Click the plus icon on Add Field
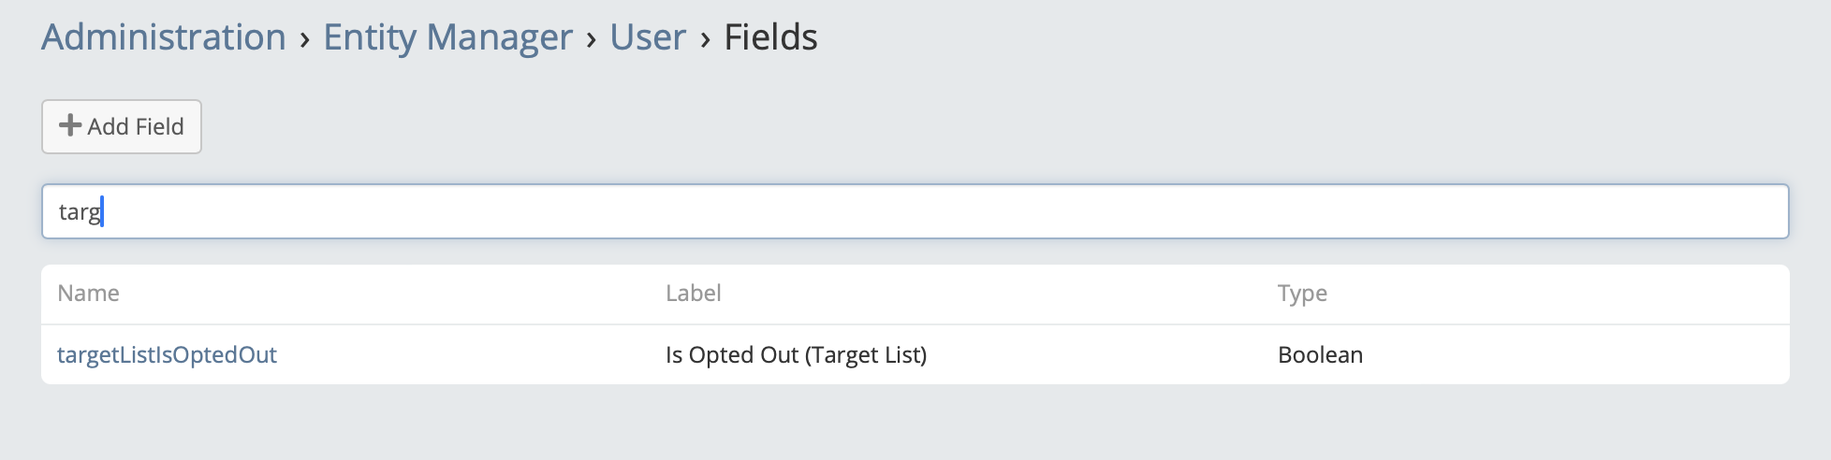The image size is (1831, 460). pos(70,125)
